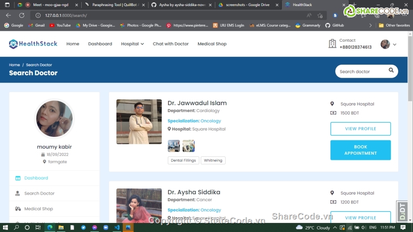Open File Explorer from the taskbar
This screenshot has height=232, width=413.
click(x=61, y=228)
